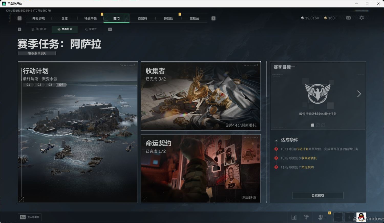Select the third page indicator in the season goal panel
The width and height of the screenshot is (384, 223).
(323, 125)
